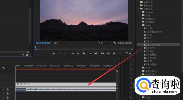Expand the 实用程序 folder
Image resolution: width=183 pixels, height=100 pixels.
tap(140, 22)
